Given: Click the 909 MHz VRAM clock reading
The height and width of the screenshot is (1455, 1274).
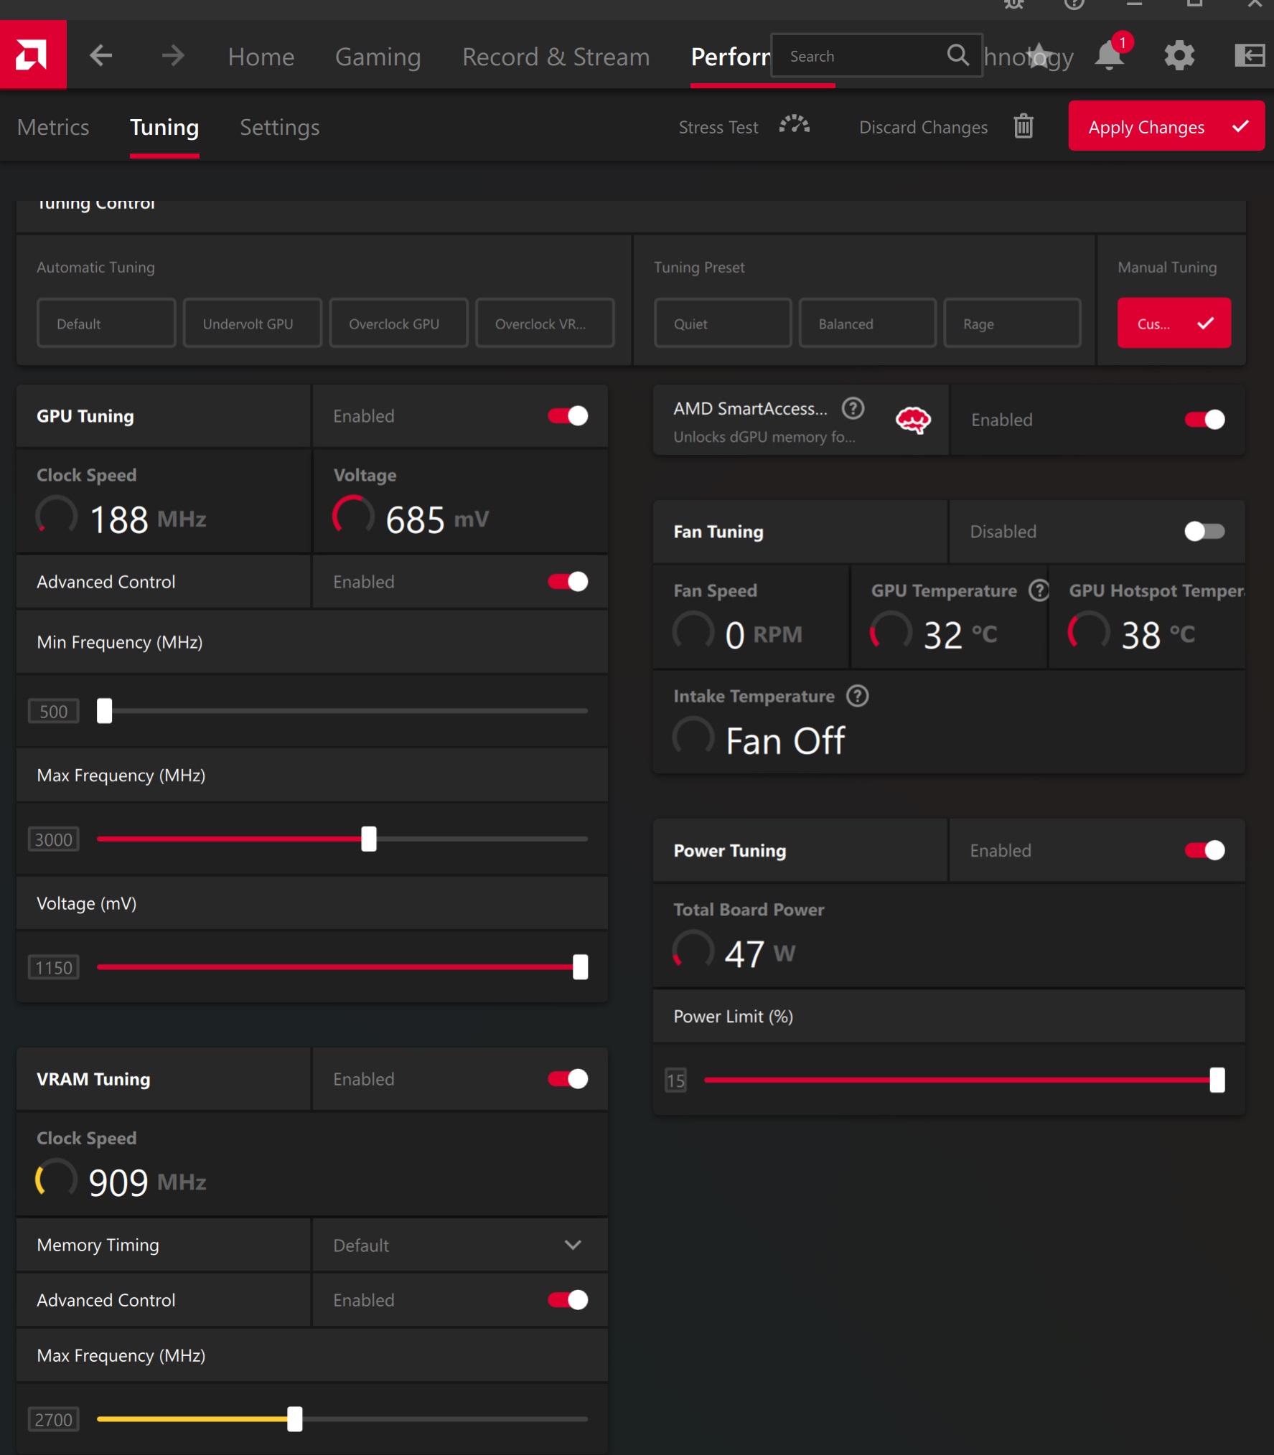Looking at the screenshot, I should (147, 1182).
